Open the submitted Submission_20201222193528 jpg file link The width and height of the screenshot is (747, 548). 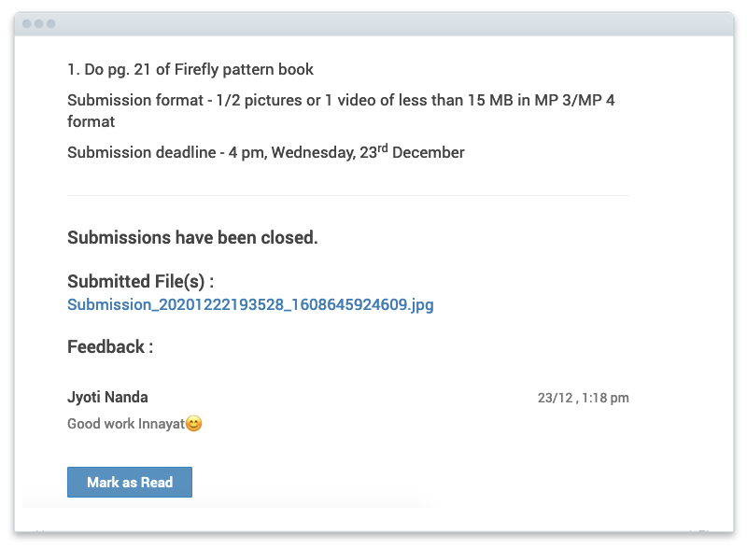coord(250,304)
